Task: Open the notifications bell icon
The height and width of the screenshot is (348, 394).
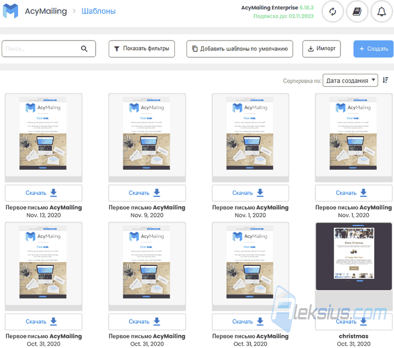Action: tap(382, 12)
